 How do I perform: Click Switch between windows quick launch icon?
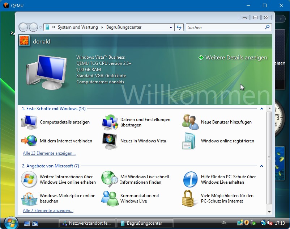[x=35, y=223]
